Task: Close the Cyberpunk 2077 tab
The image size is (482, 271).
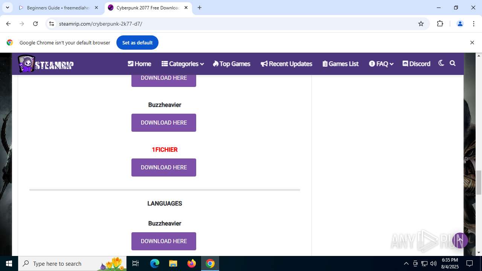Action: pyautogui.click(x=186, y=8)
